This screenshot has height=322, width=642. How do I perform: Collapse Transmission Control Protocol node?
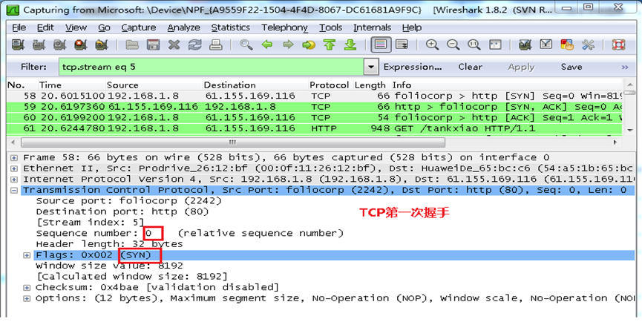pos(14,190)
